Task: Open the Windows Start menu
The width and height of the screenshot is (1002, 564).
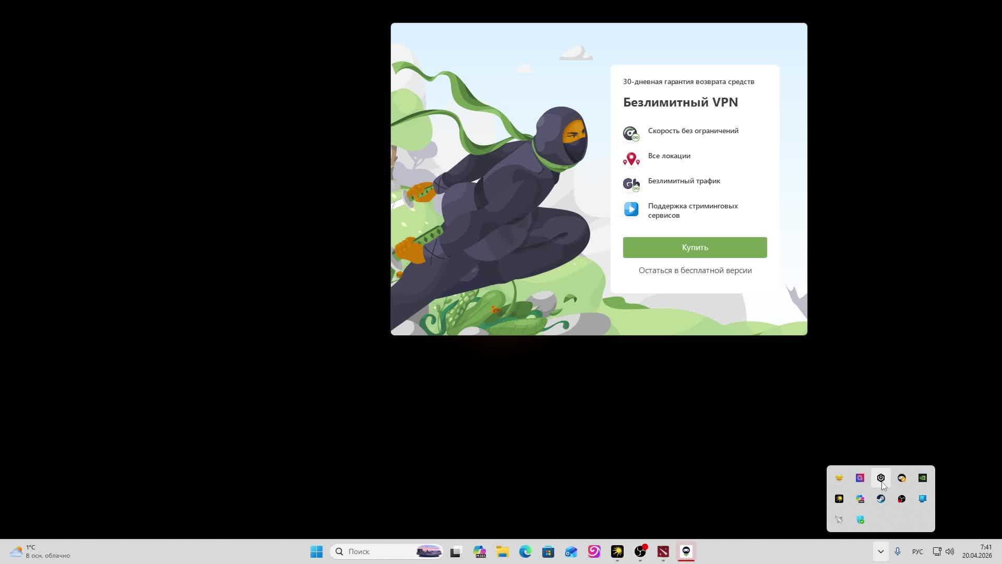Action: 316,551
